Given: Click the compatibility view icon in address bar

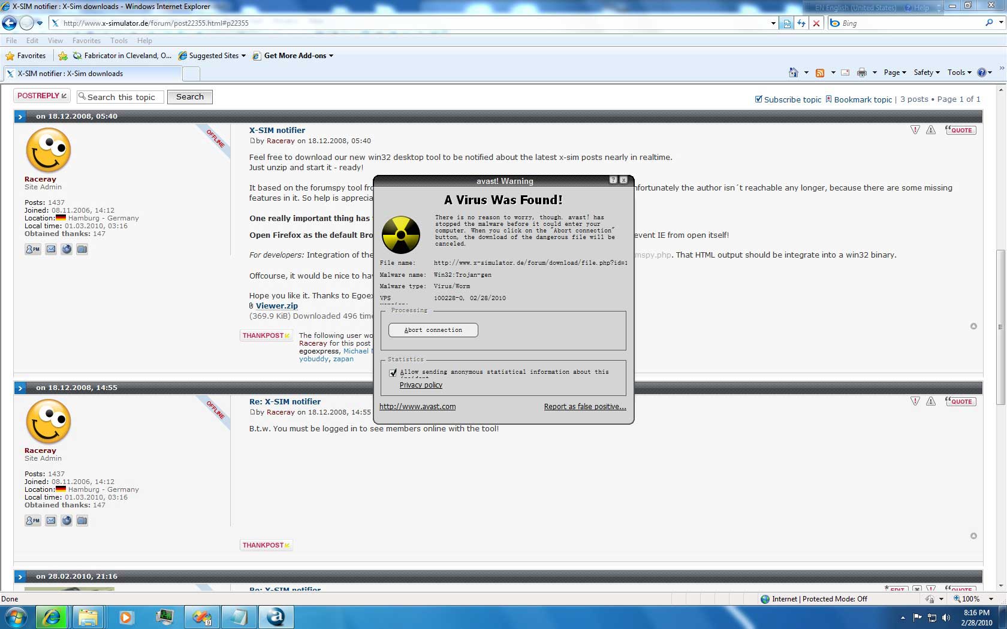Looking at the screenshot, I should (787, 23).
